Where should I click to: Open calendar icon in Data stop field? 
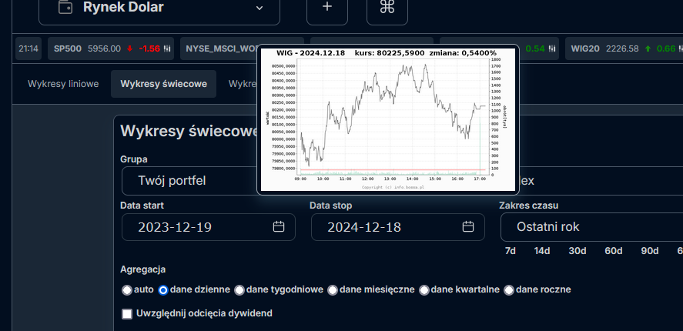(x=468, y=226)
